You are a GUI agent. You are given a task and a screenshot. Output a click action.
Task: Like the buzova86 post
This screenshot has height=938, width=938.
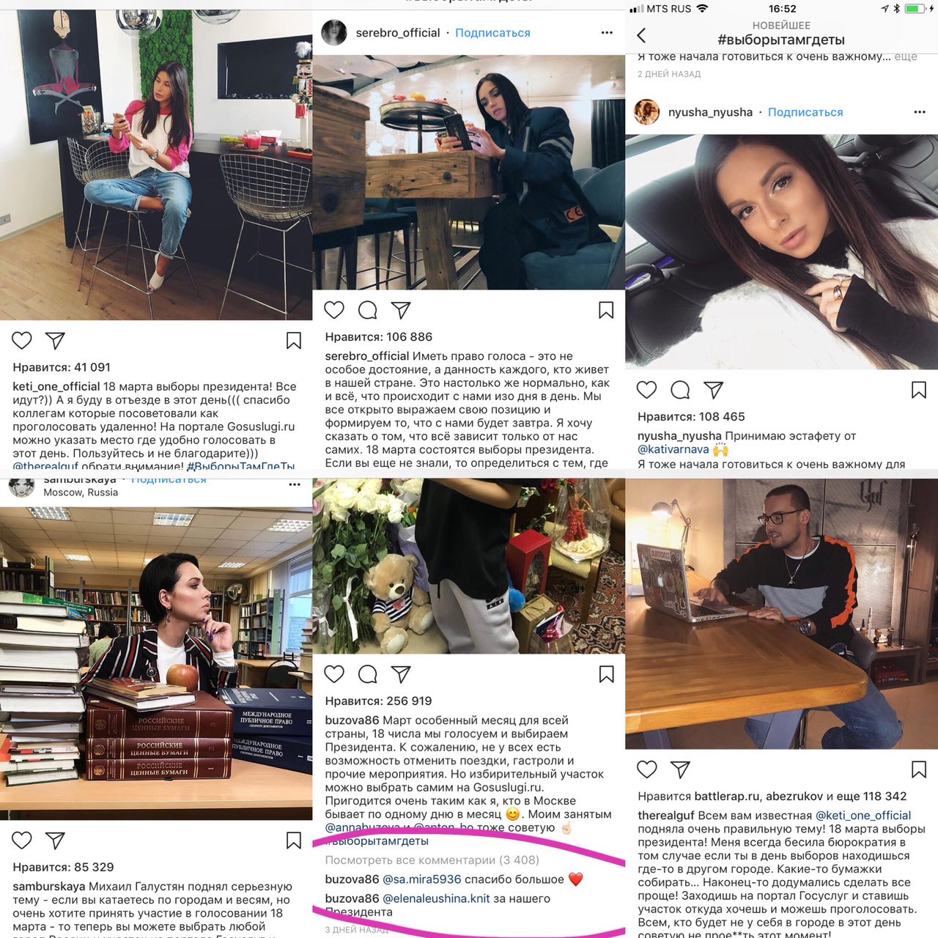click(334, 674)
